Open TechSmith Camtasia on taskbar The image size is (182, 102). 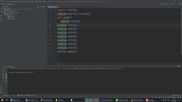[122, 100]
